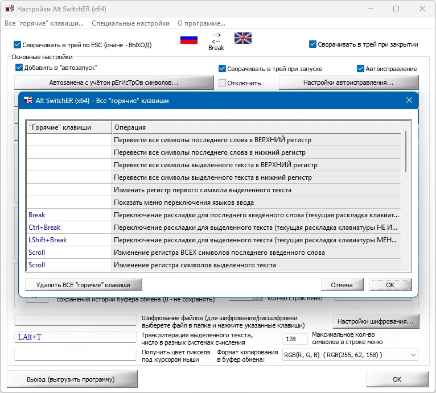
Task: Select row: выделенного текста в нижний регистр
Action: 256,177
